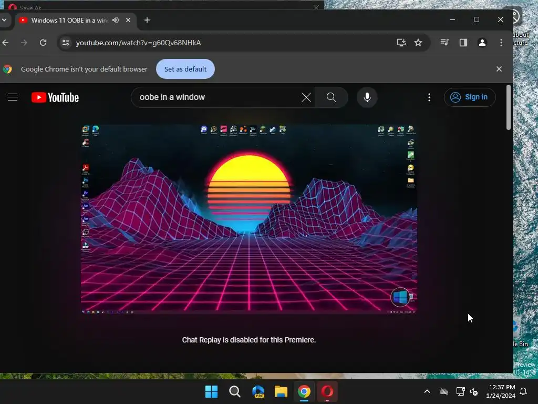View site information icon in address bar
The height and width of the screenshot is (404, 538).
coord(66,43)
